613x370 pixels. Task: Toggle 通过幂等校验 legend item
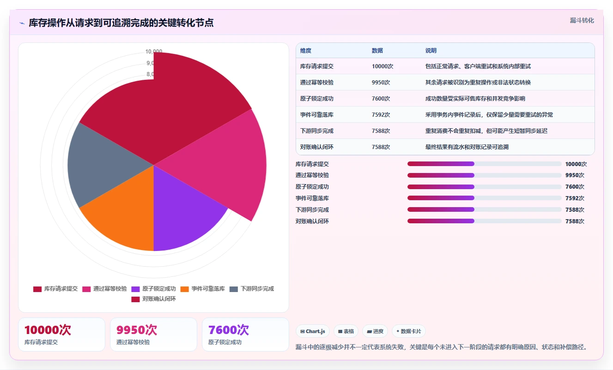pyautogui.click(x=104, y=289)
